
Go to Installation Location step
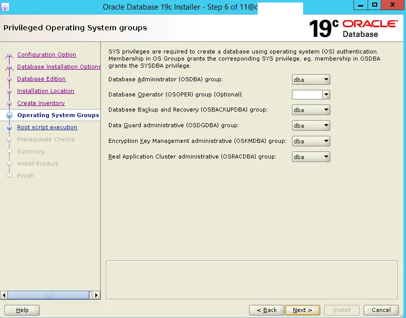click(x=45, y=91)
